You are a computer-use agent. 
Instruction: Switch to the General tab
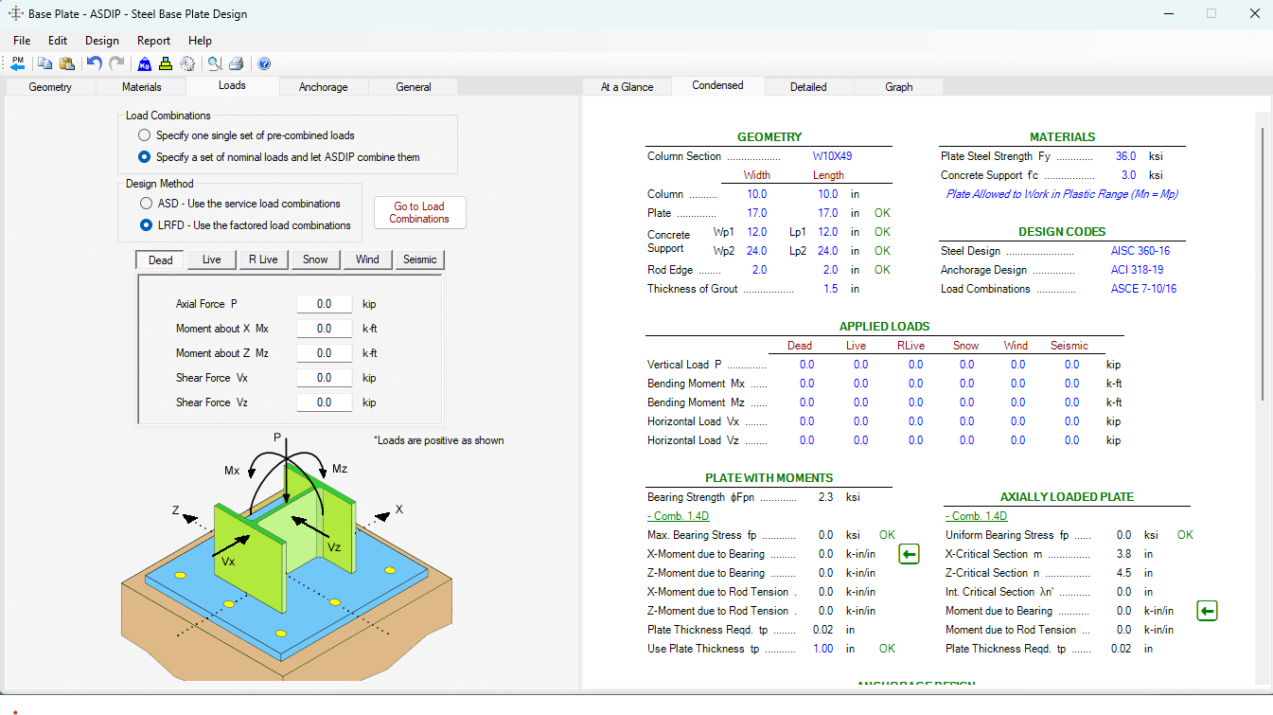(414, 87)
